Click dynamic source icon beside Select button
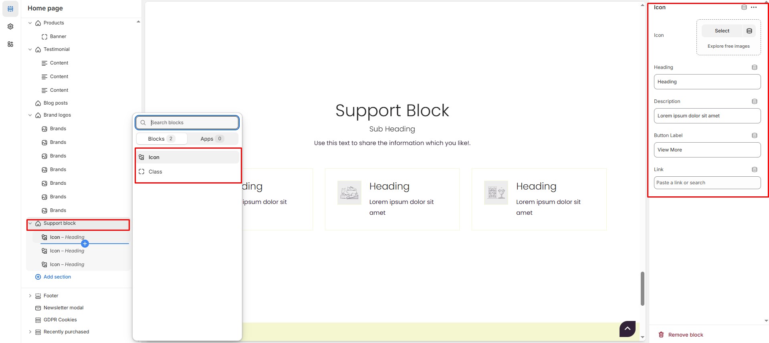The width and height of the screenshot is (769, 343). pos(749,31)
